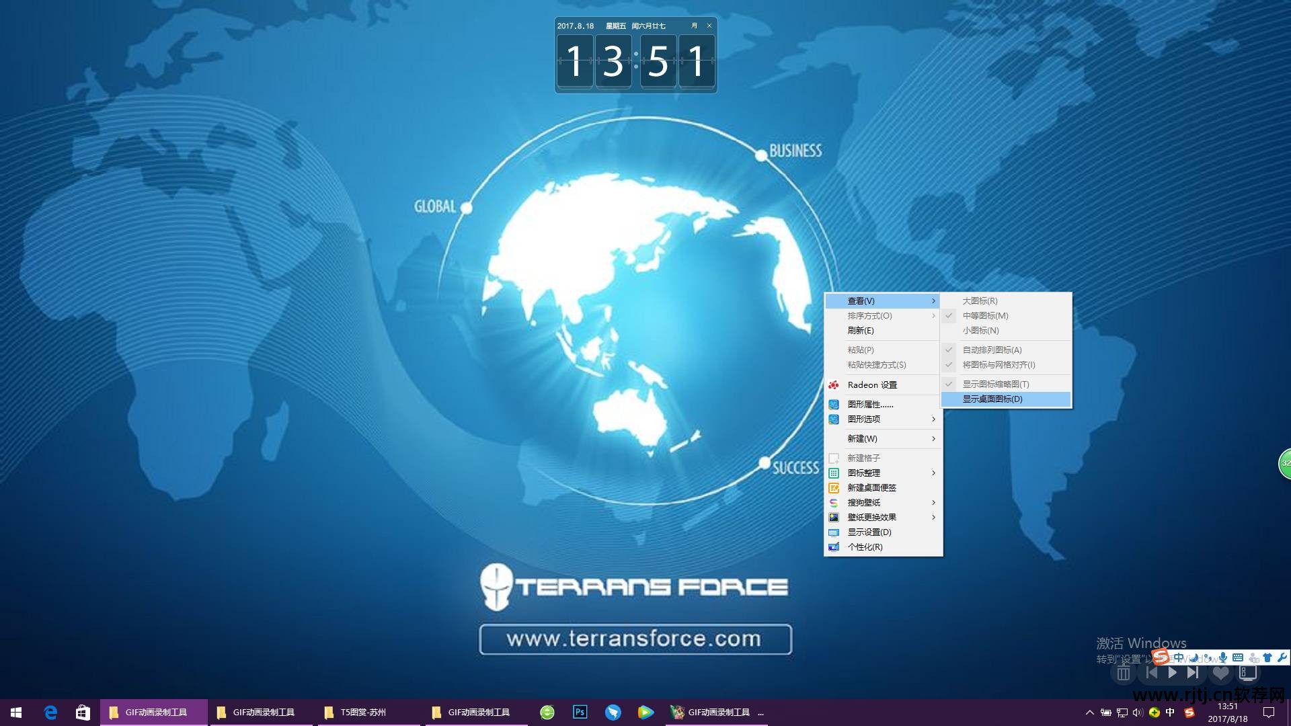Expand the 图标整理 icon organize submenu
Screen dimensions: 1291x726
tap(883, 473)
